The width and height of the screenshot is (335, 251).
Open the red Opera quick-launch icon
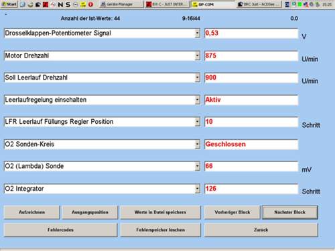click(x=90, y=4)
